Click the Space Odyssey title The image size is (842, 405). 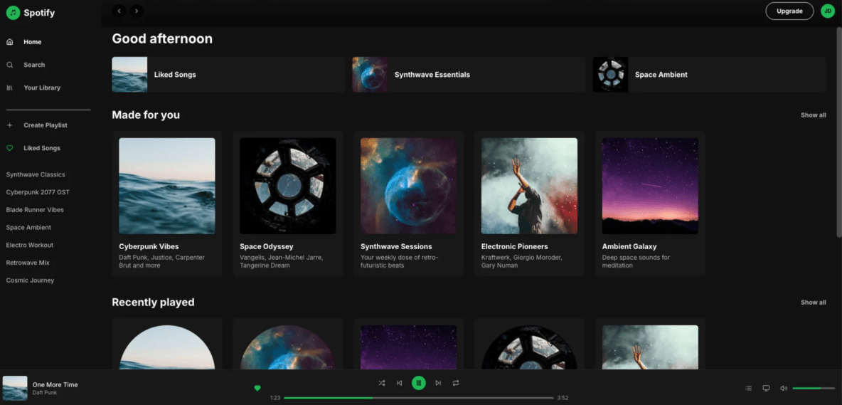(267, 246)
